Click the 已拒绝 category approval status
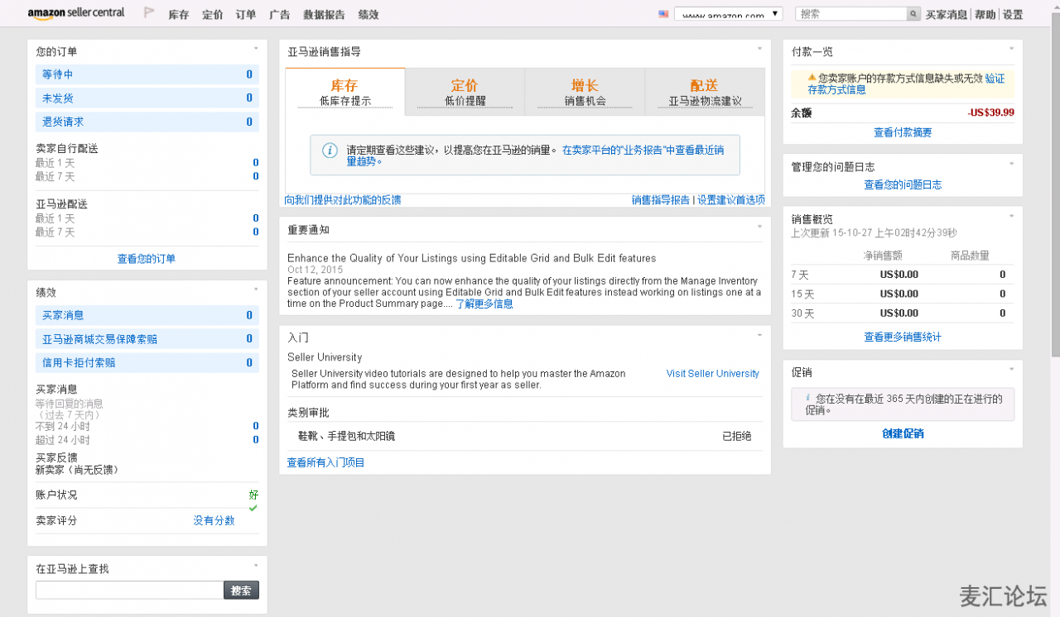The height and width of the screenshot is (617, 1060). point(736,436)
